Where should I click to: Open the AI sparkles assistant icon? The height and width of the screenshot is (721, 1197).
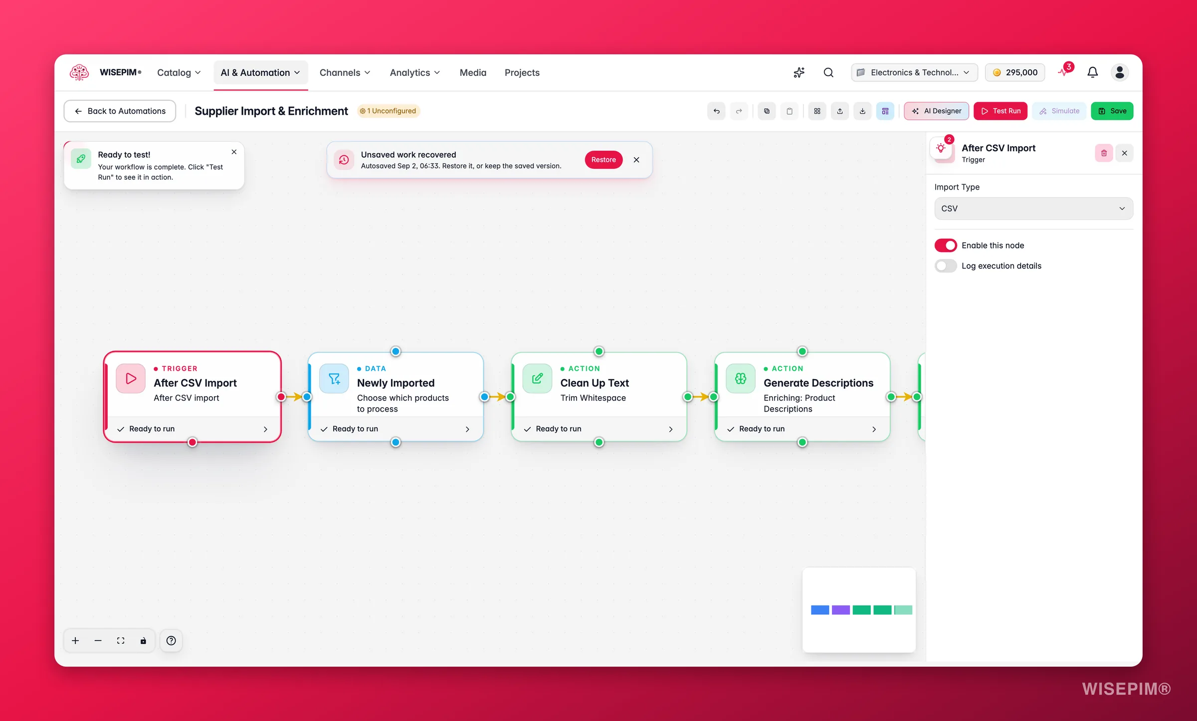click(x=799, y=72)
